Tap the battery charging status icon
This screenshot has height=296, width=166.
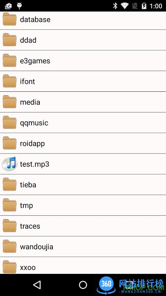144,6
